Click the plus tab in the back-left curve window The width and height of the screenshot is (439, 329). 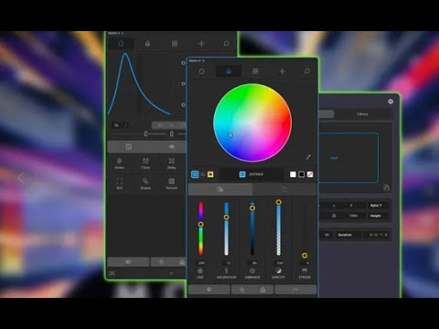(x=201, y=44)
